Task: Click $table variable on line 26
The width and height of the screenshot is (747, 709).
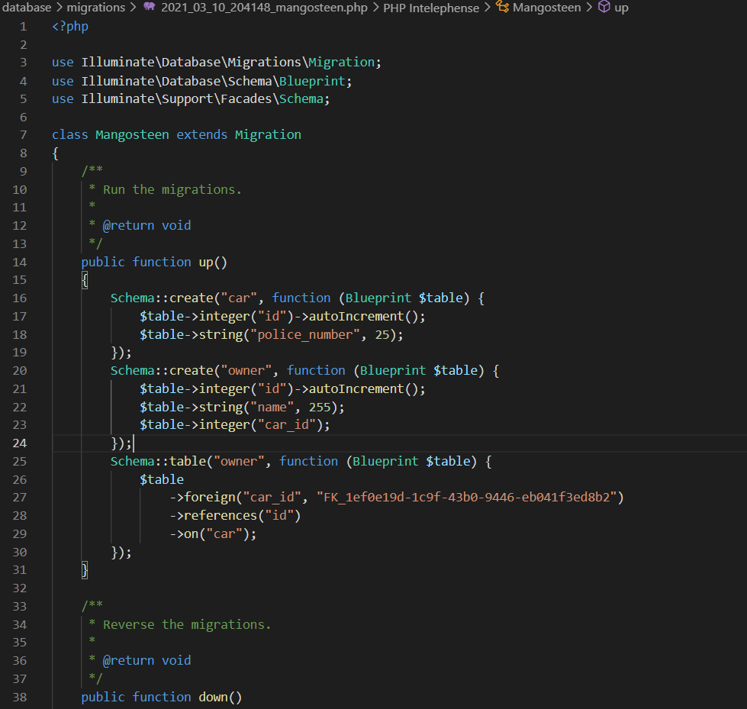Action: click(x=162, y=480)
